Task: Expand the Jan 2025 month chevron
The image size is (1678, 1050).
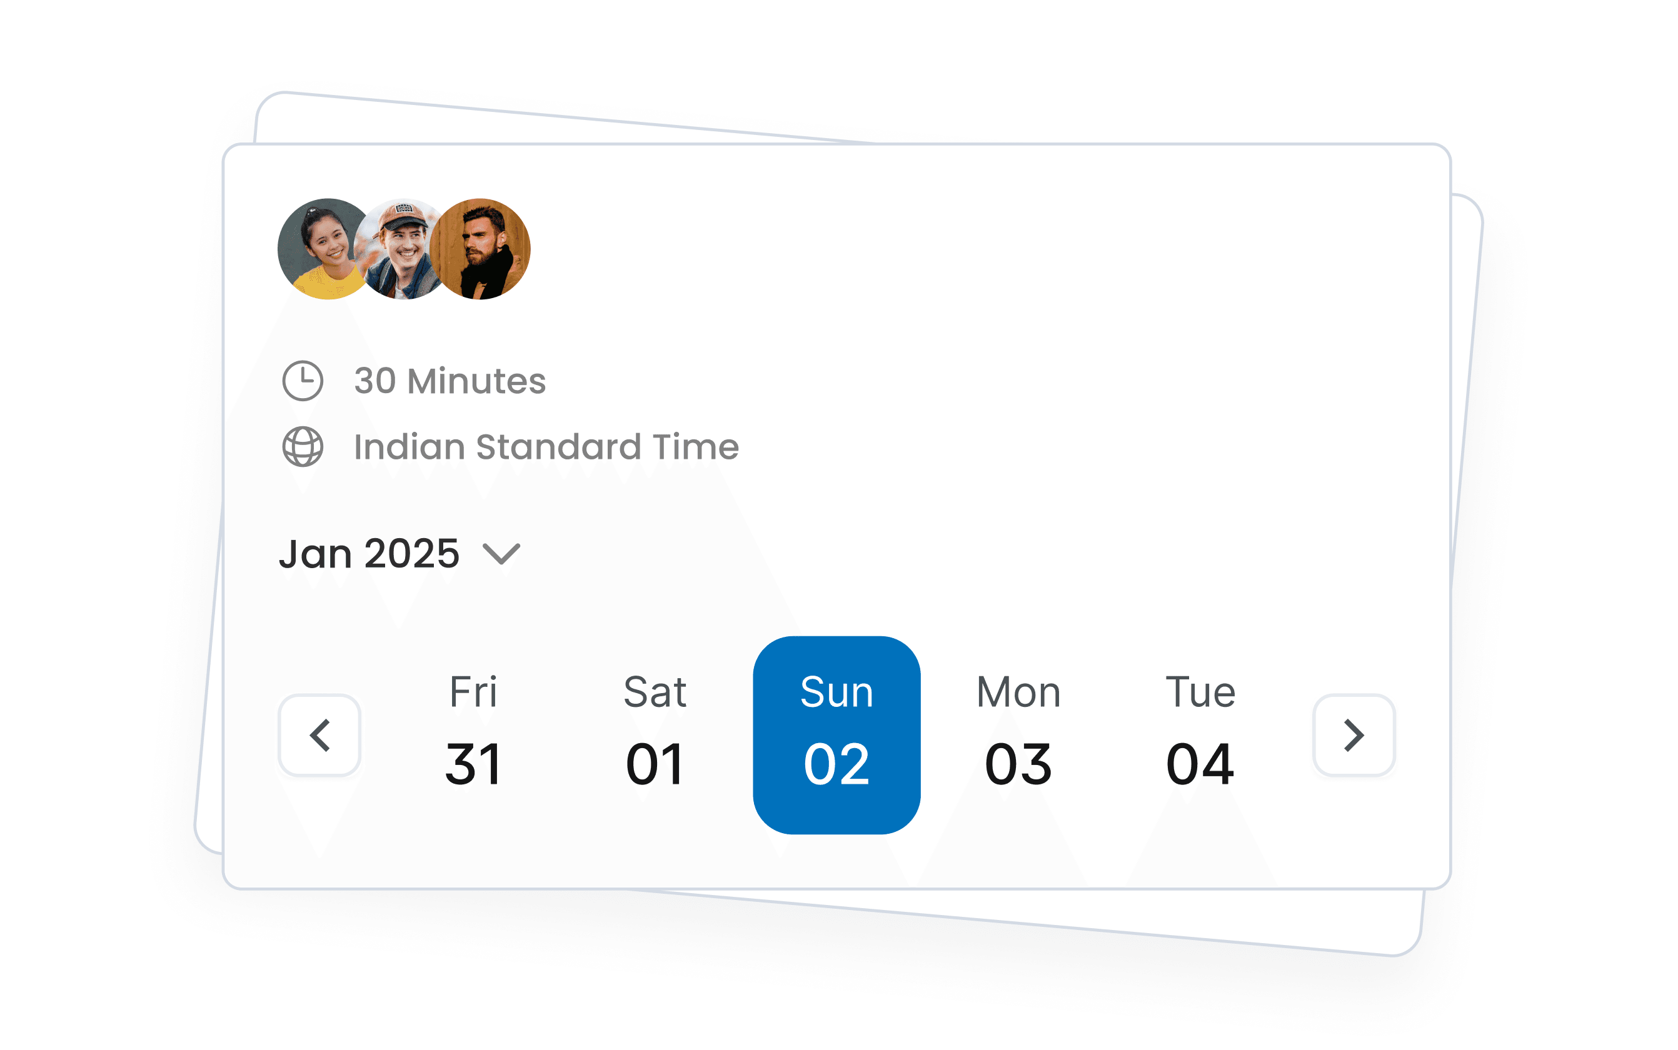Action: (501, 554)
